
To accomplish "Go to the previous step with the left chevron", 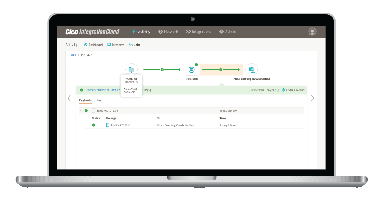I will (x=69, y=98).
